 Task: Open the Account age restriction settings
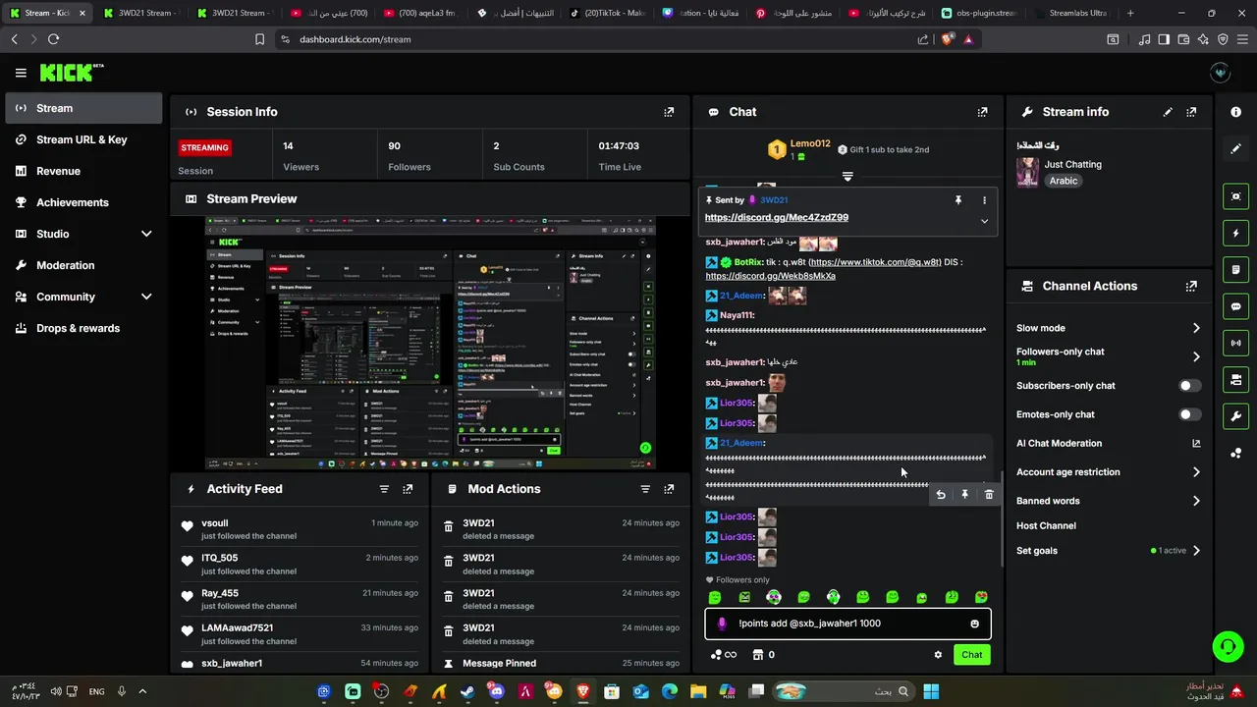point(1109,472)
